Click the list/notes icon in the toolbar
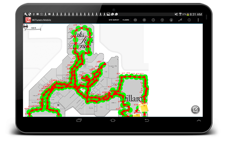 point(144,20)
